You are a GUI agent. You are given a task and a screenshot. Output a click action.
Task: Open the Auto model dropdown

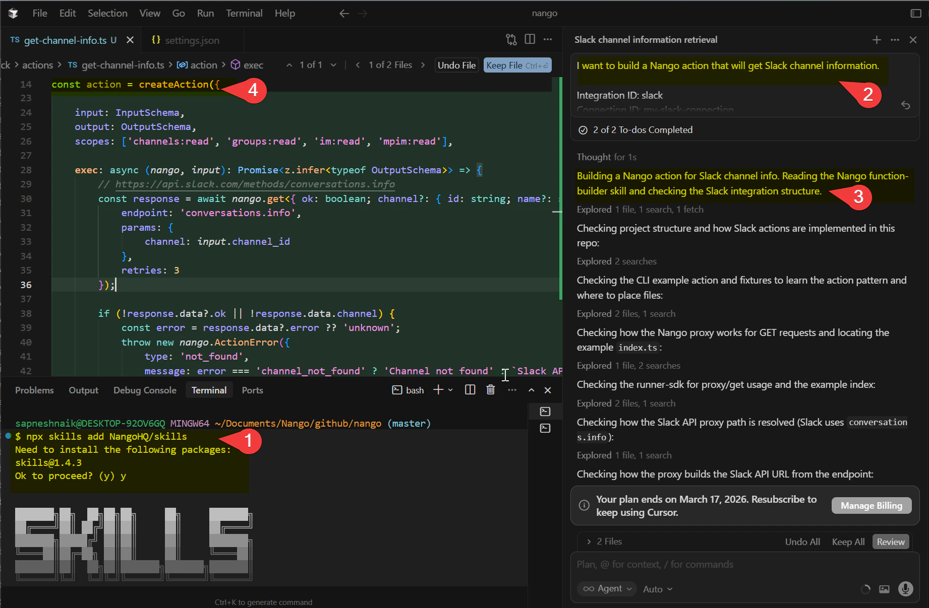click(x=658, y=589)
